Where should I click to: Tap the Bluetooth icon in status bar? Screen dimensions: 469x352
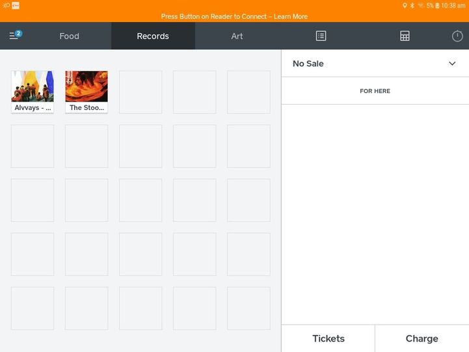[x=412, y=5]
